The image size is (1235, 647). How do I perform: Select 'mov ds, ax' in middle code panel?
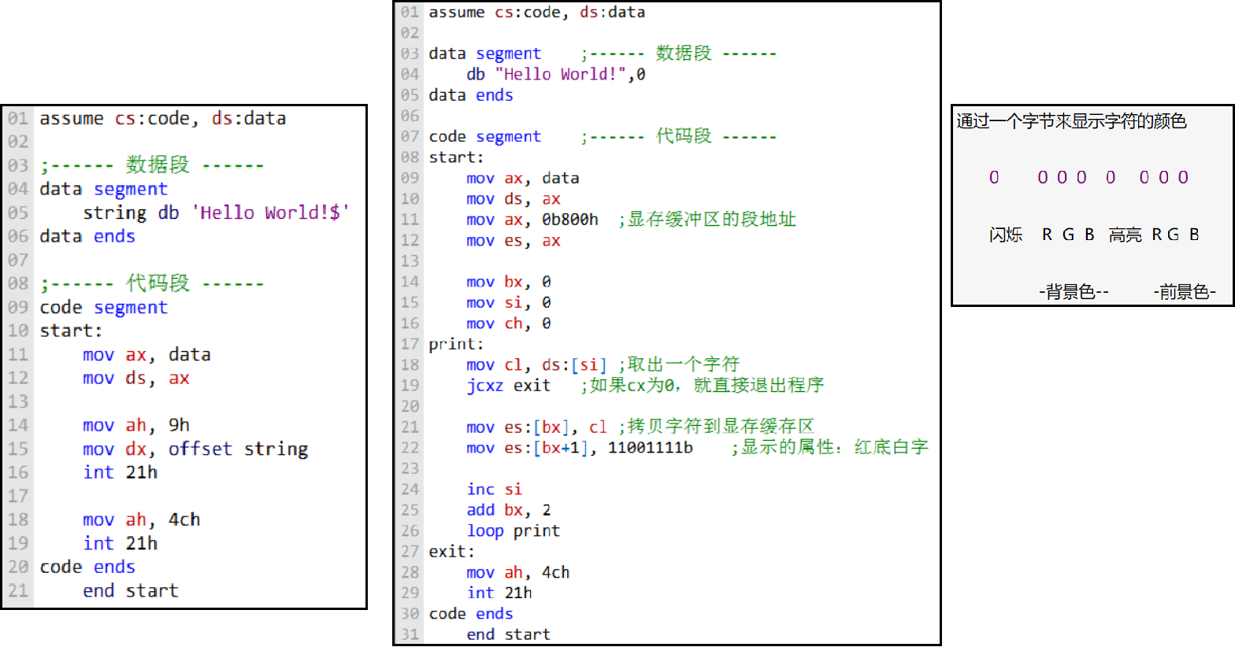click(x=514, y=199)
